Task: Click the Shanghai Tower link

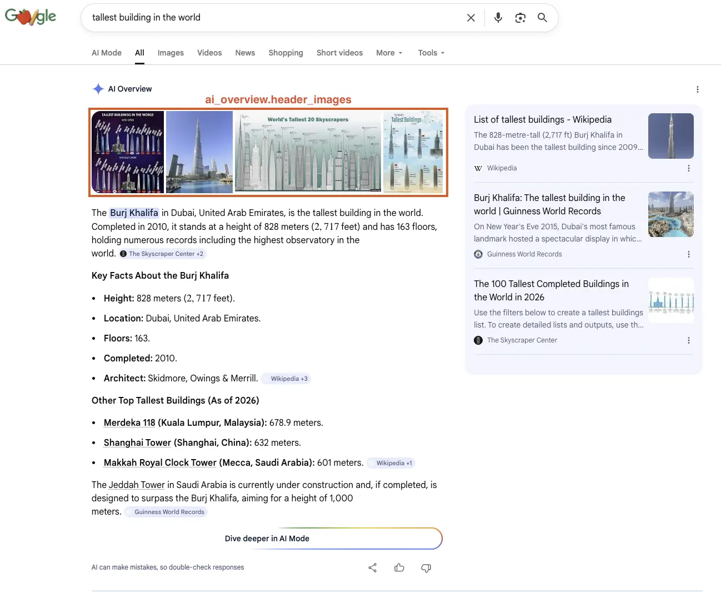Action: (137, 442)
